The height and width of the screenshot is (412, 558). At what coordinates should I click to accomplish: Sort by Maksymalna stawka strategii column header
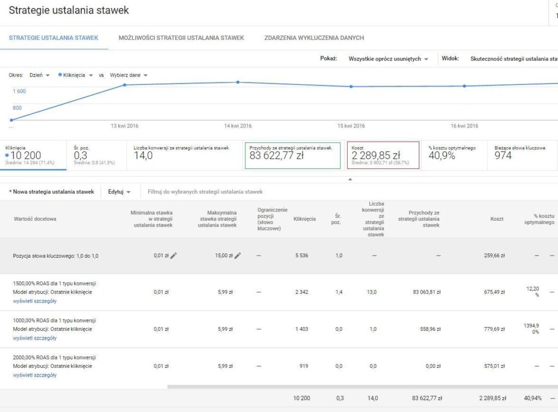pos(217,219)
